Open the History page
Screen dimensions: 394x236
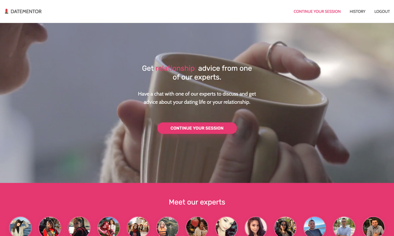point(357,11)
